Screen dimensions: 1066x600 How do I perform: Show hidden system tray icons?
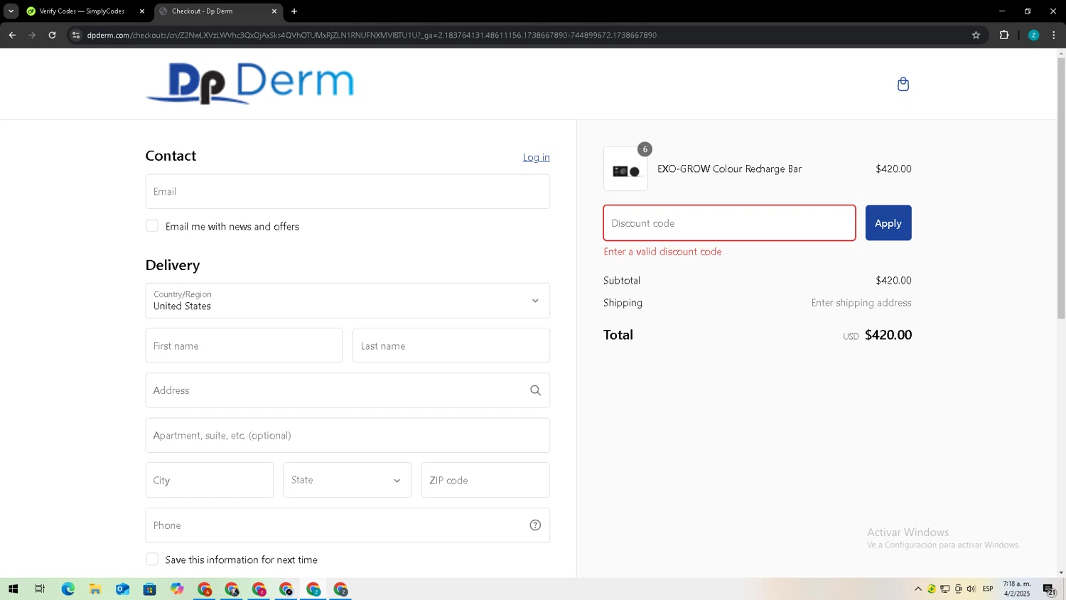(x=918, y=589)
